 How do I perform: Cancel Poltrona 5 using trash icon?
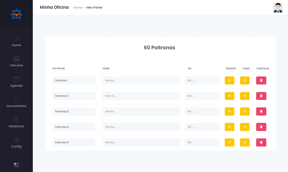pyautogui.click(x=261, y=142)
